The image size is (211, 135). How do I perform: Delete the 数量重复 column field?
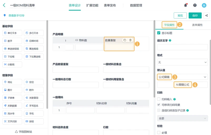(130, 40)
